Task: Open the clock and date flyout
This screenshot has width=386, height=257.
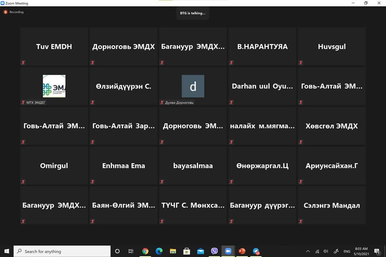Action: (x=361, y=251)
